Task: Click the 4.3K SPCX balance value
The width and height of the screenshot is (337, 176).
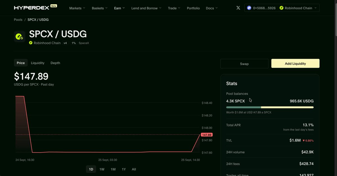Action: tap(235, 101)
